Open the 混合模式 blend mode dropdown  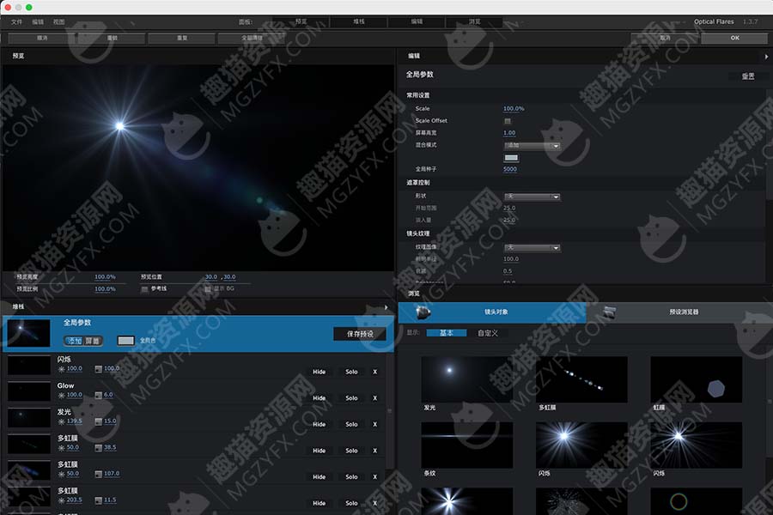(532, 146)
